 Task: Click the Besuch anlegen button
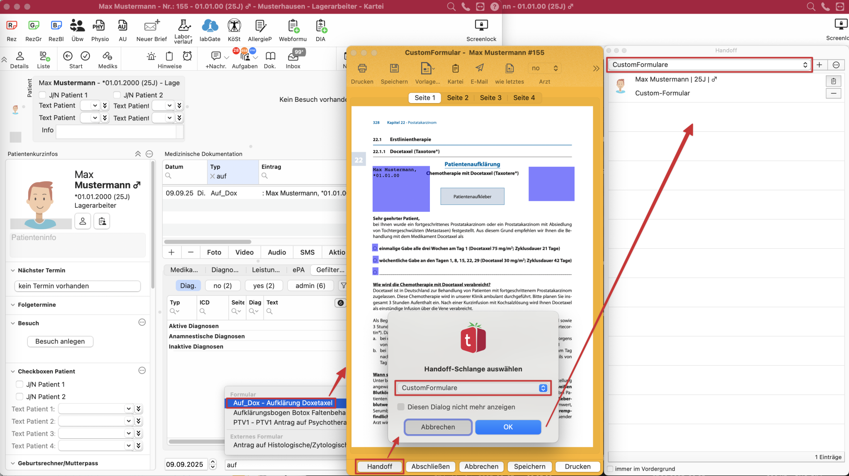click(60, 341)
